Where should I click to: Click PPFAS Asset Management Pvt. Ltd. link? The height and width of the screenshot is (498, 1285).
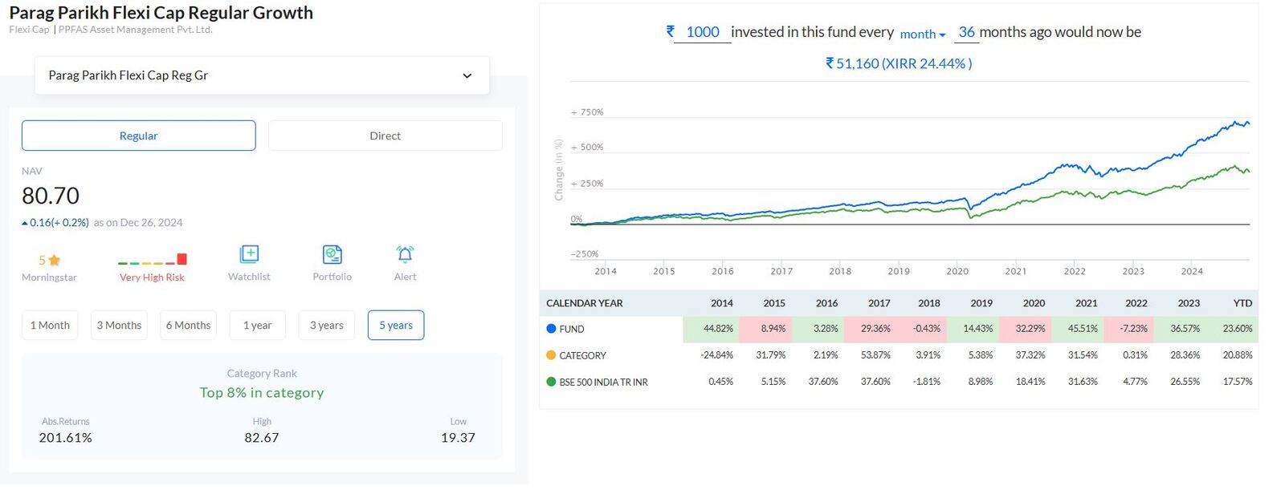click(x=135, y=30)
